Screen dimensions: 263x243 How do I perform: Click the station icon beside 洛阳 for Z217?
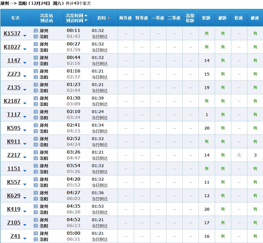(x=36, y=158)
